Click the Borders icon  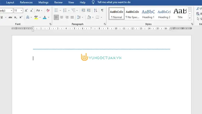click(97, 17)
